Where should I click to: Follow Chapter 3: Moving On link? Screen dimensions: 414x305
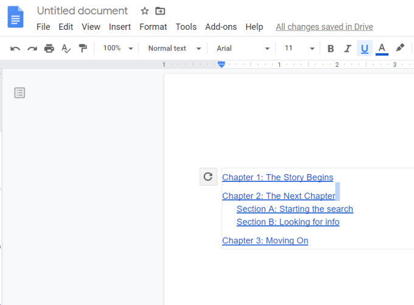coord(265,240)
